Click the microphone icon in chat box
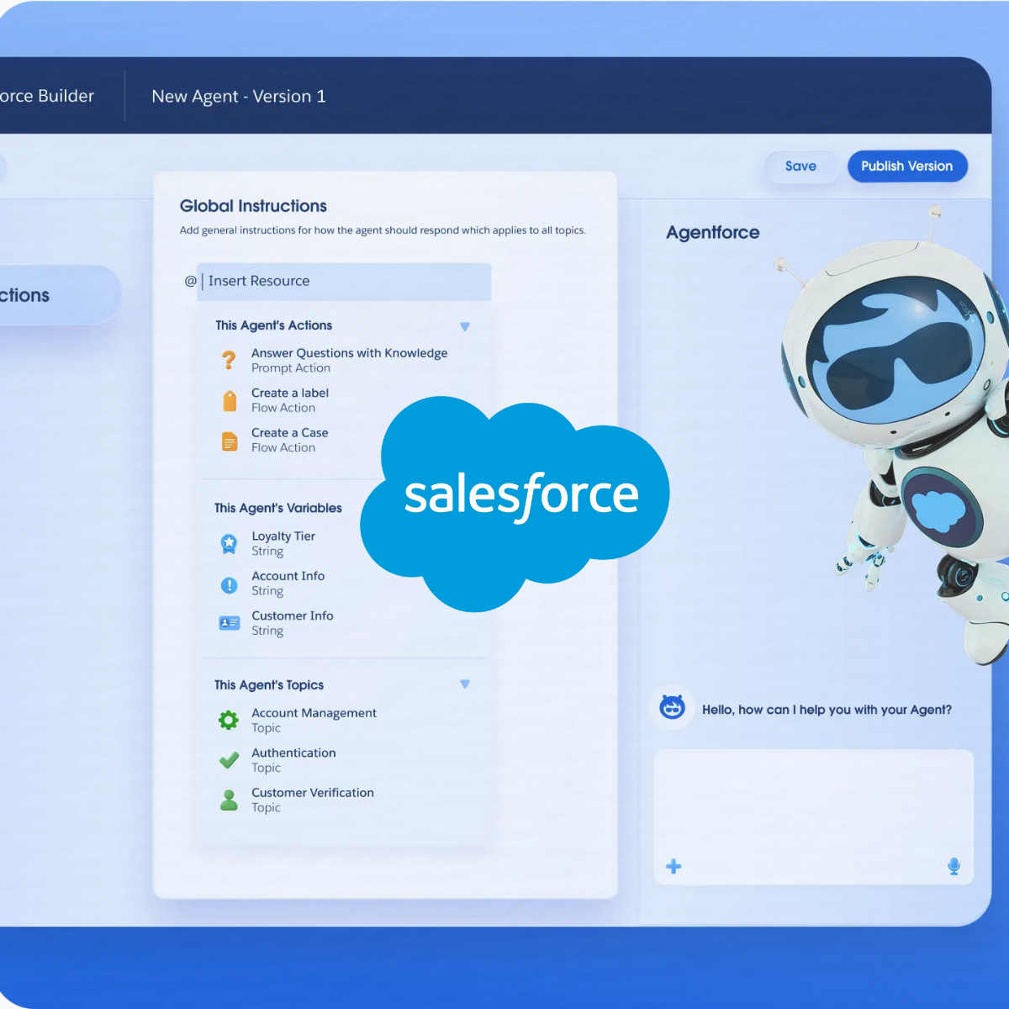This screenshot has width=1009, height=1009. coord(954,866)
